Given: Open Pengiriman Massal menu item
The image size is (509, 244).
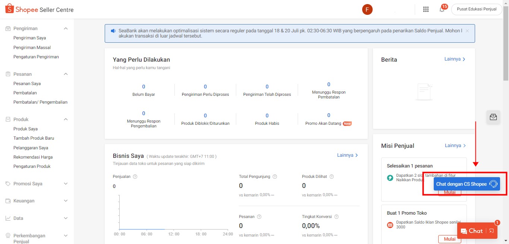Looking at the screenshot, I should coord(32,48).
